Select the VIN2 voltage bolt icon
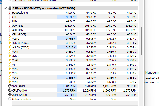 (10, 77)
